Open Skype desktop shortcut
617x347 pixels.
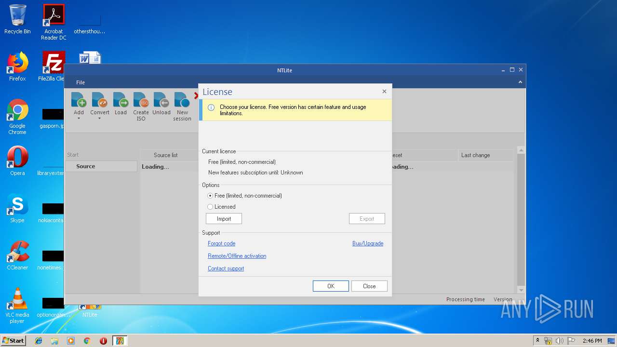(x=17, y=208)
